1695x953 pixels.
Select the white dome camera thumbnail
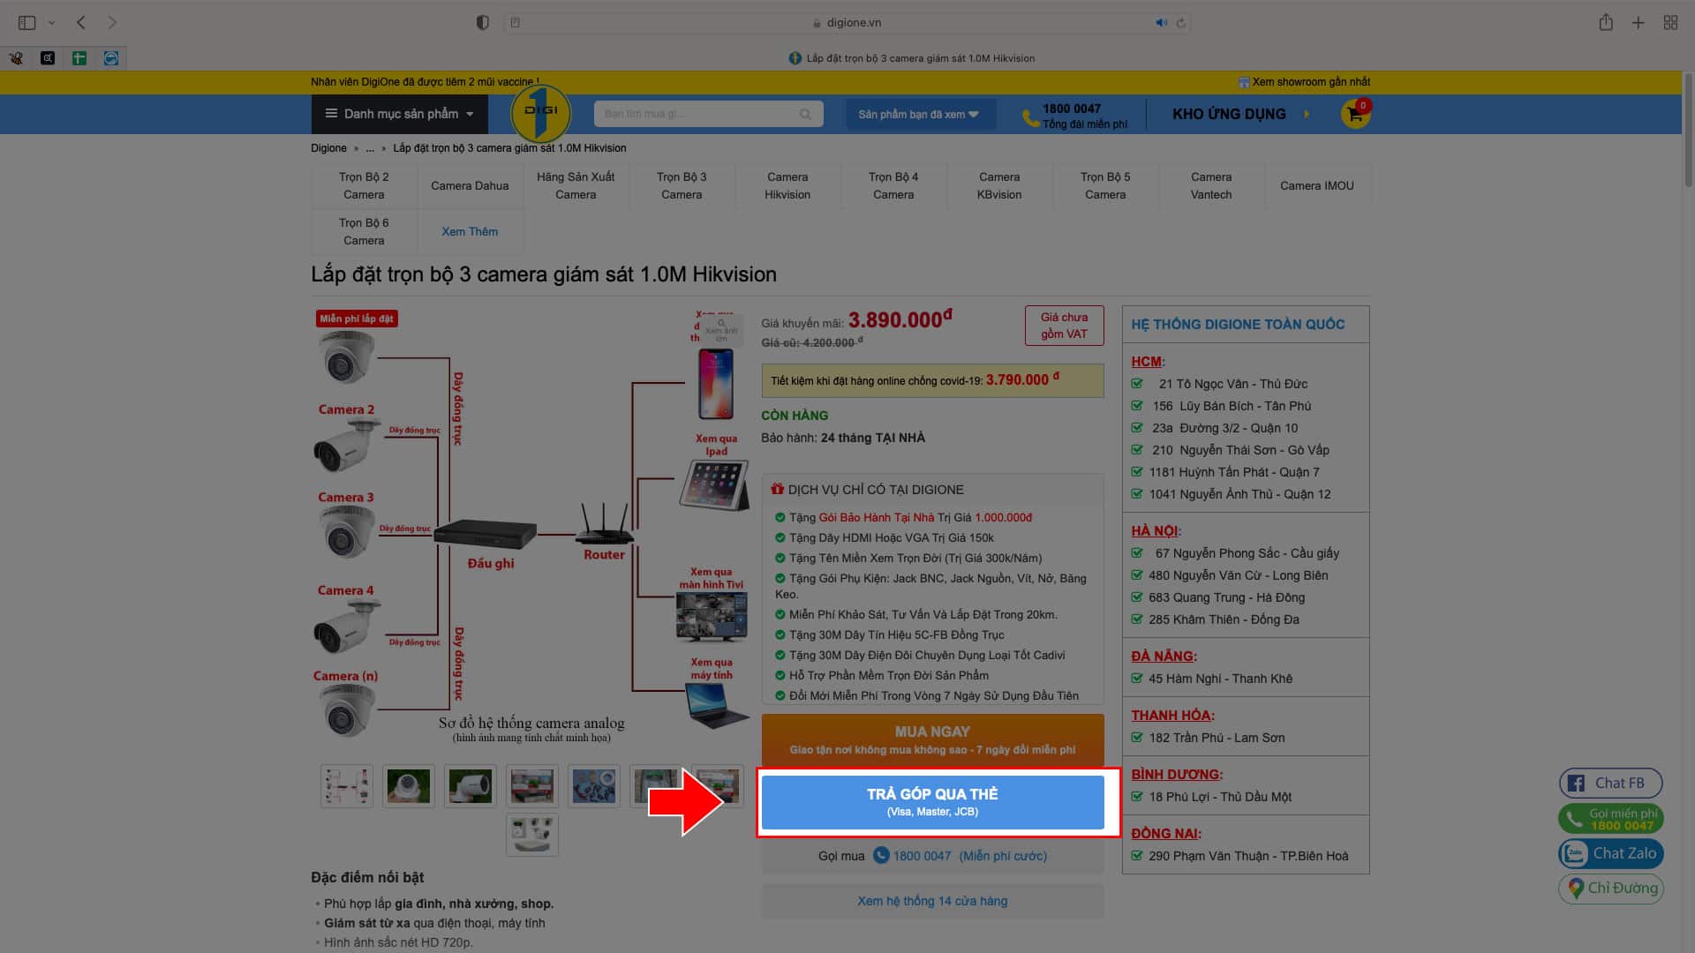click(409, 785)
